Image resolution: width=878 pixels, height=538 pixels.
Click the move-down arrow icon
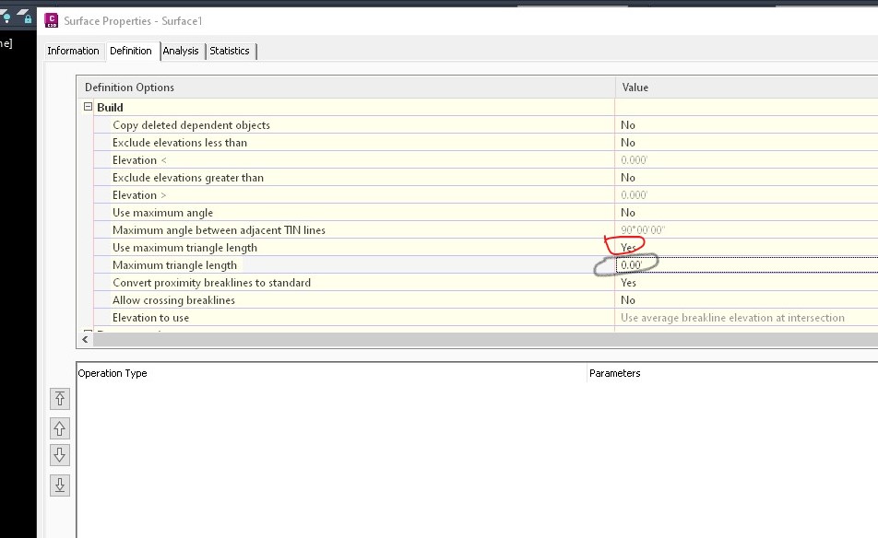click(59, 454)
